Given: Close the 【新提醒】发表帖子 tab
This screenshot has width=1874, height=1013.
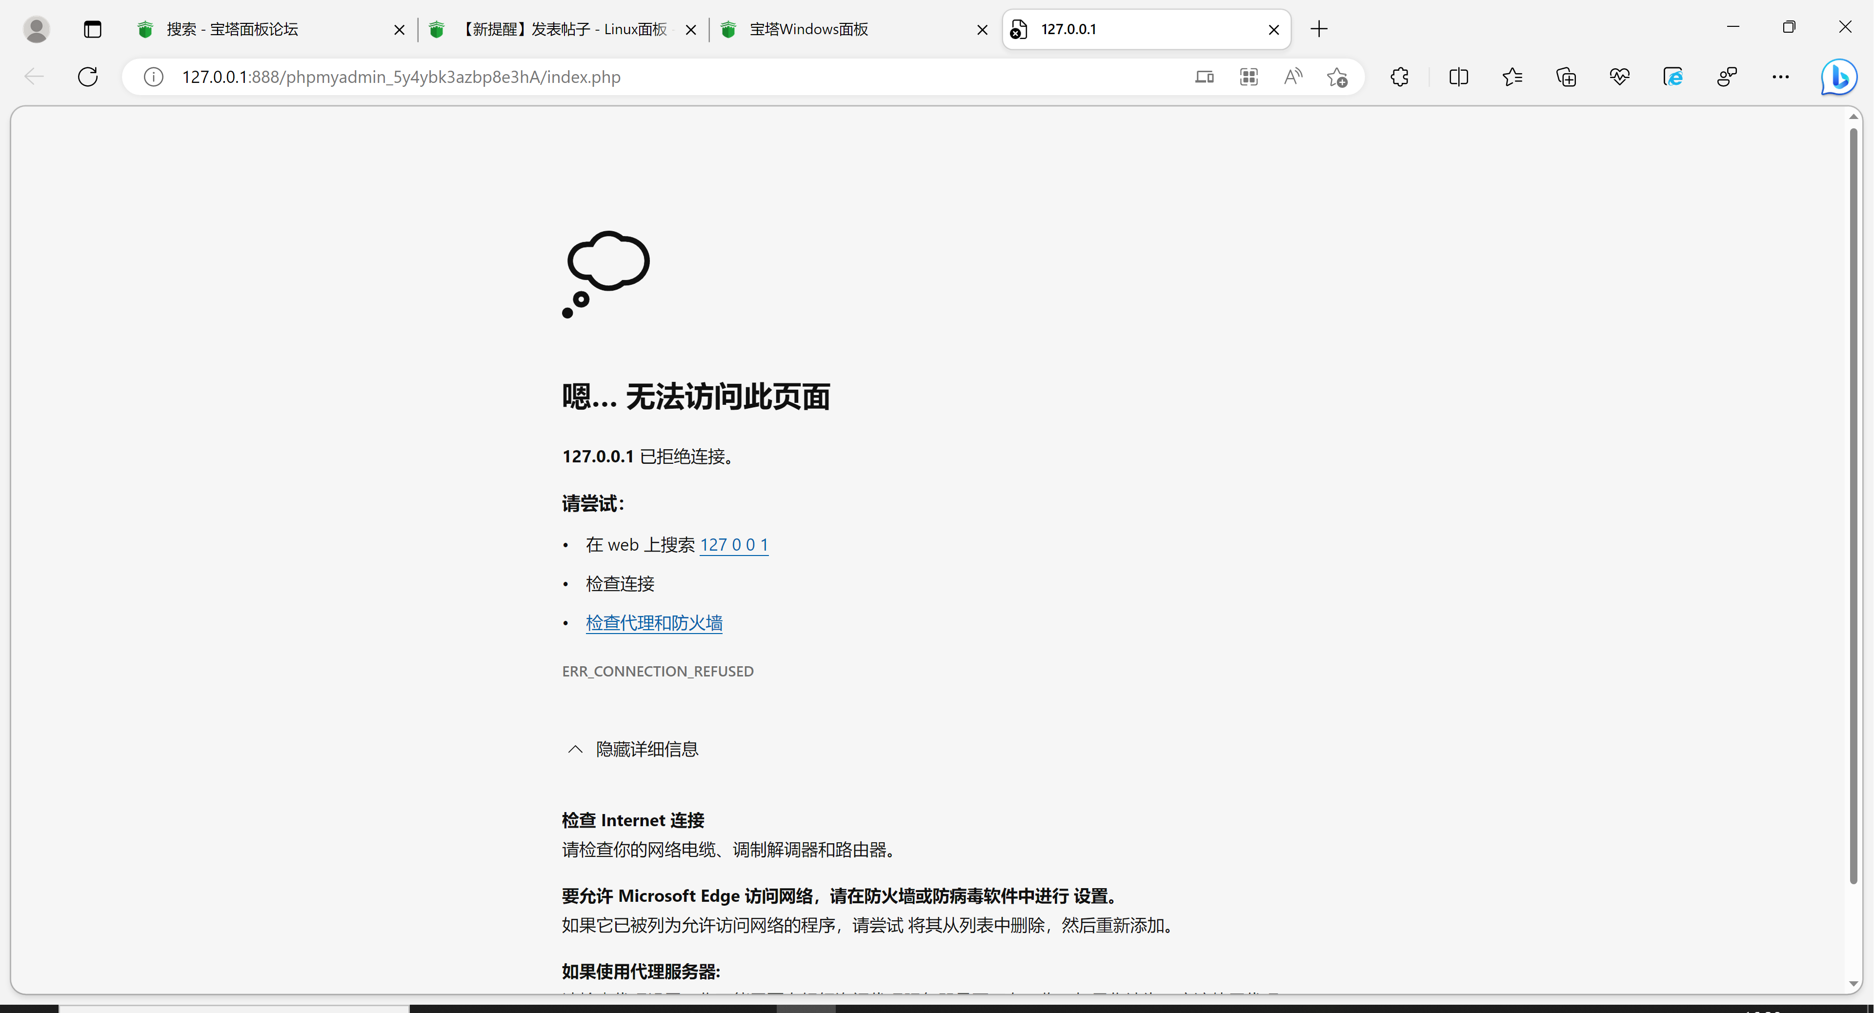Looking at the screenshot, I should (691, 30).
